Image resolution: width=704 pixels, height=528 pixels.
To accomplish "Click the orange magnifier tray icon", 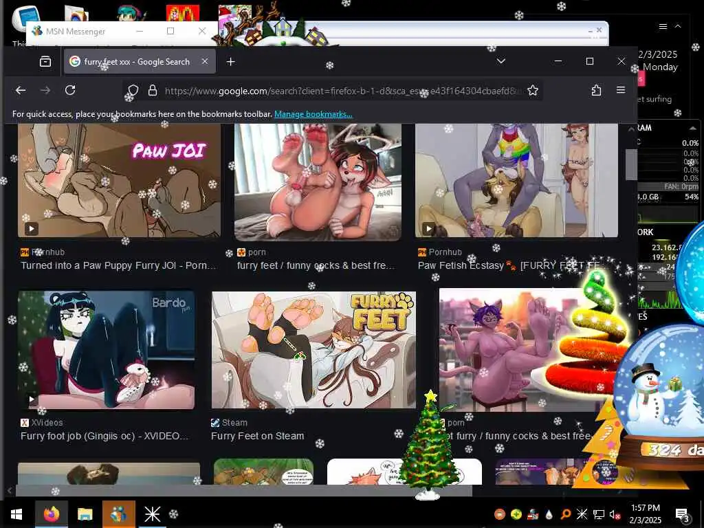I will click(x=565, y=514).
